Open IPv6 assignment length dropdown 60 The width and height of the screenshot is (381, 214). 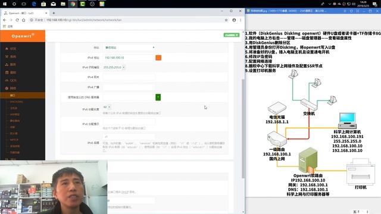coord(107,107)
